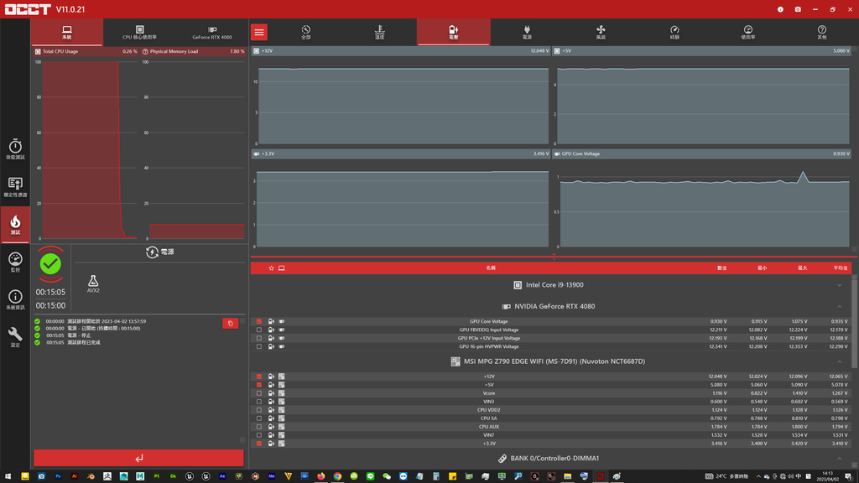Image resolution: width=859 pixels, height=483 pixels.
Task: Click the taskbar clock showing 14:13
Action: coord(827,476)
